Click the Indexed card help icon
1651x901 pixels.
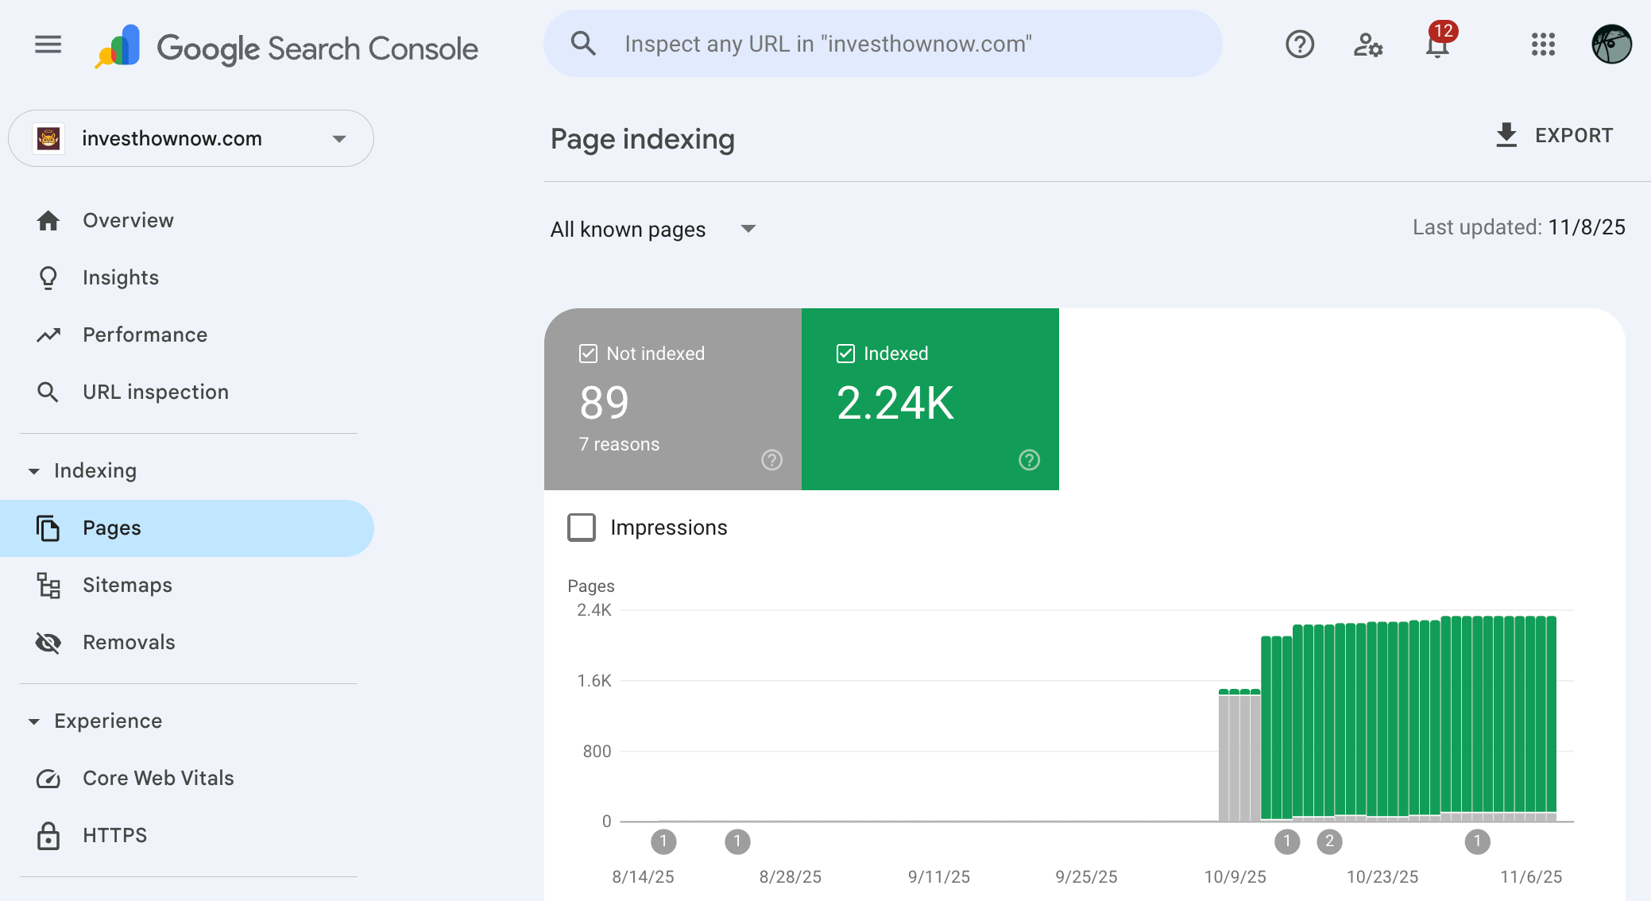[x=1029, y=460]
